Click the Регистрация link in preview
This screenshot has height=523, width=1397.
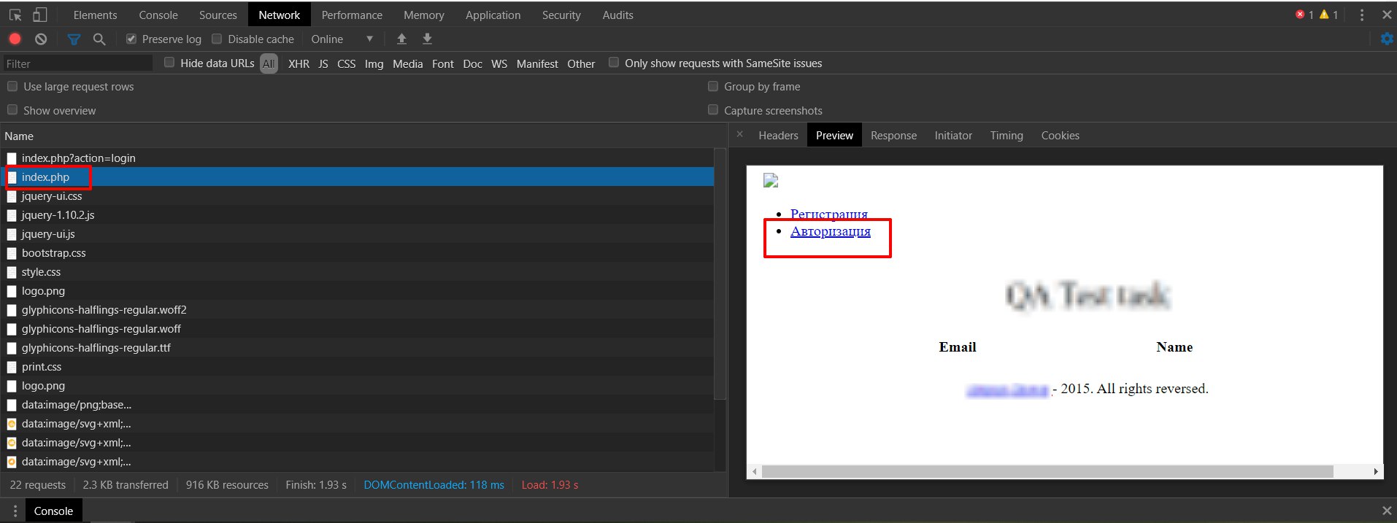829,214
